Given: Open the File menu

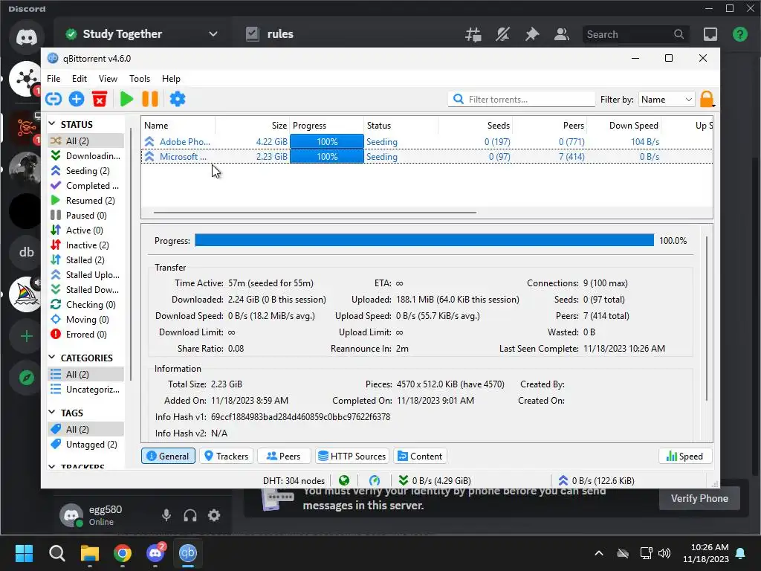Looking at the screenshot, I should tap(54, 79).
